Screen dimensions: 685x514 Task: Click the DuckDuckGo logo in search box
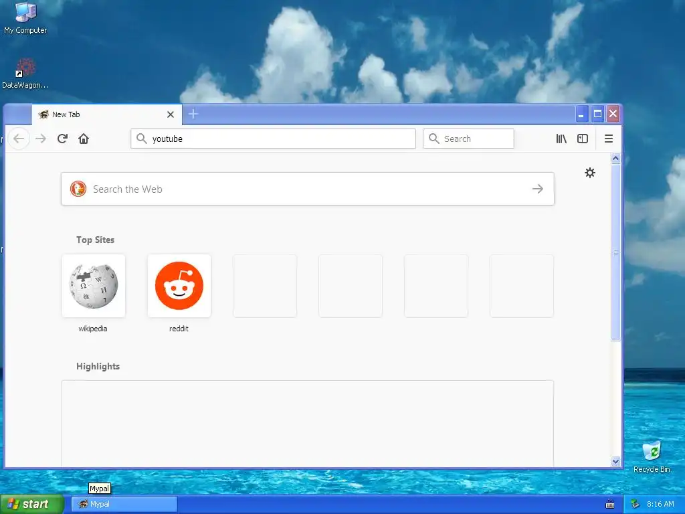pos(78,189)
